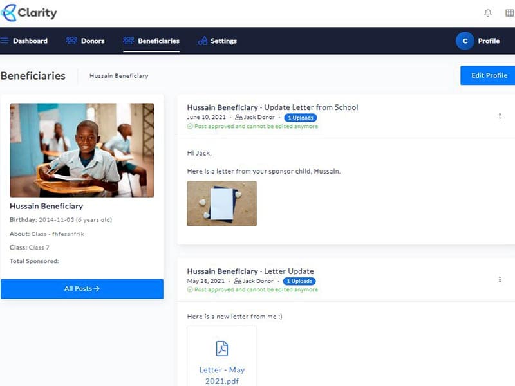515x386 pixels.
Task: Switch to the Donors tab
Action: pyautogui.click(x=91, y=41)
